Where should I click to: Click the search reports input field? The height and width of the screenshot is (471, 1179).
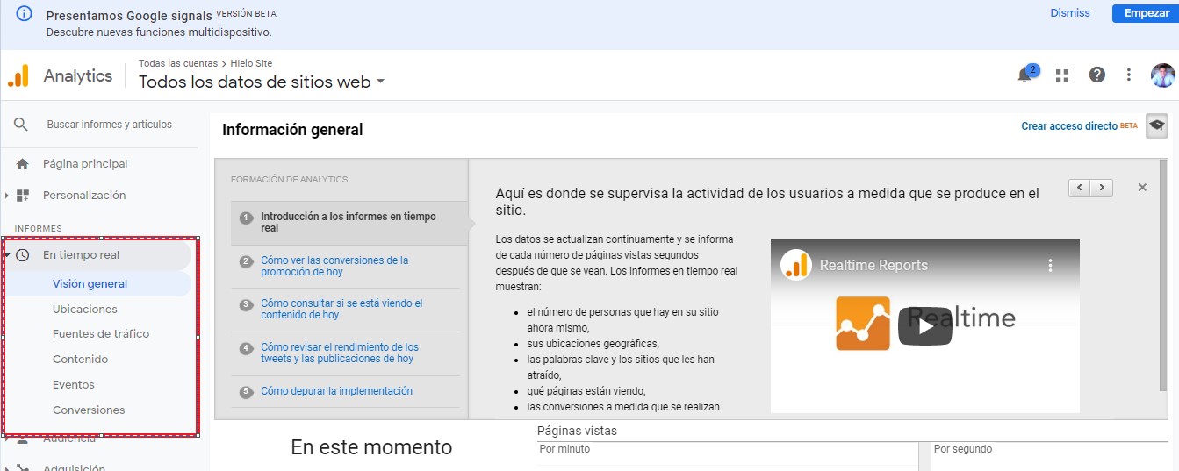(110, 125)
